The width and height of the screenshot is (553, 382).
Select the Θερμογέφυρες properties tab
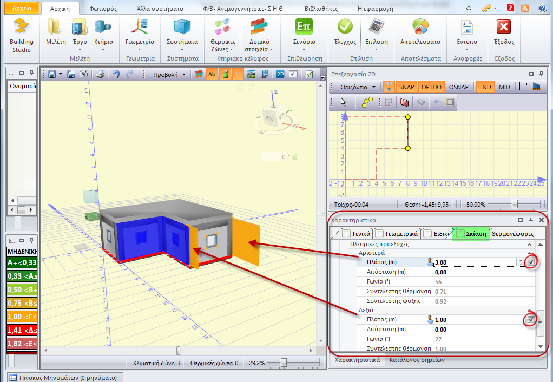point(512,234)
